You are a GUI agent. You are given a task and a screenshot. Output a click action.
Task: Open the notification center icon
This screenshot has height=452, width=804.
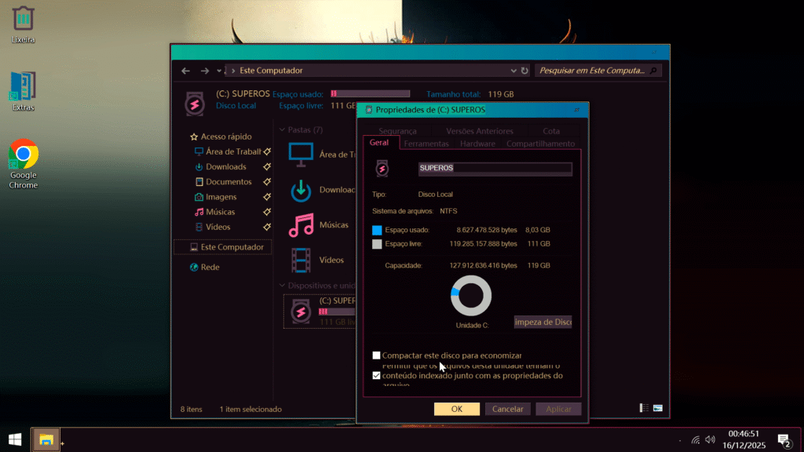tap(783, 439)
